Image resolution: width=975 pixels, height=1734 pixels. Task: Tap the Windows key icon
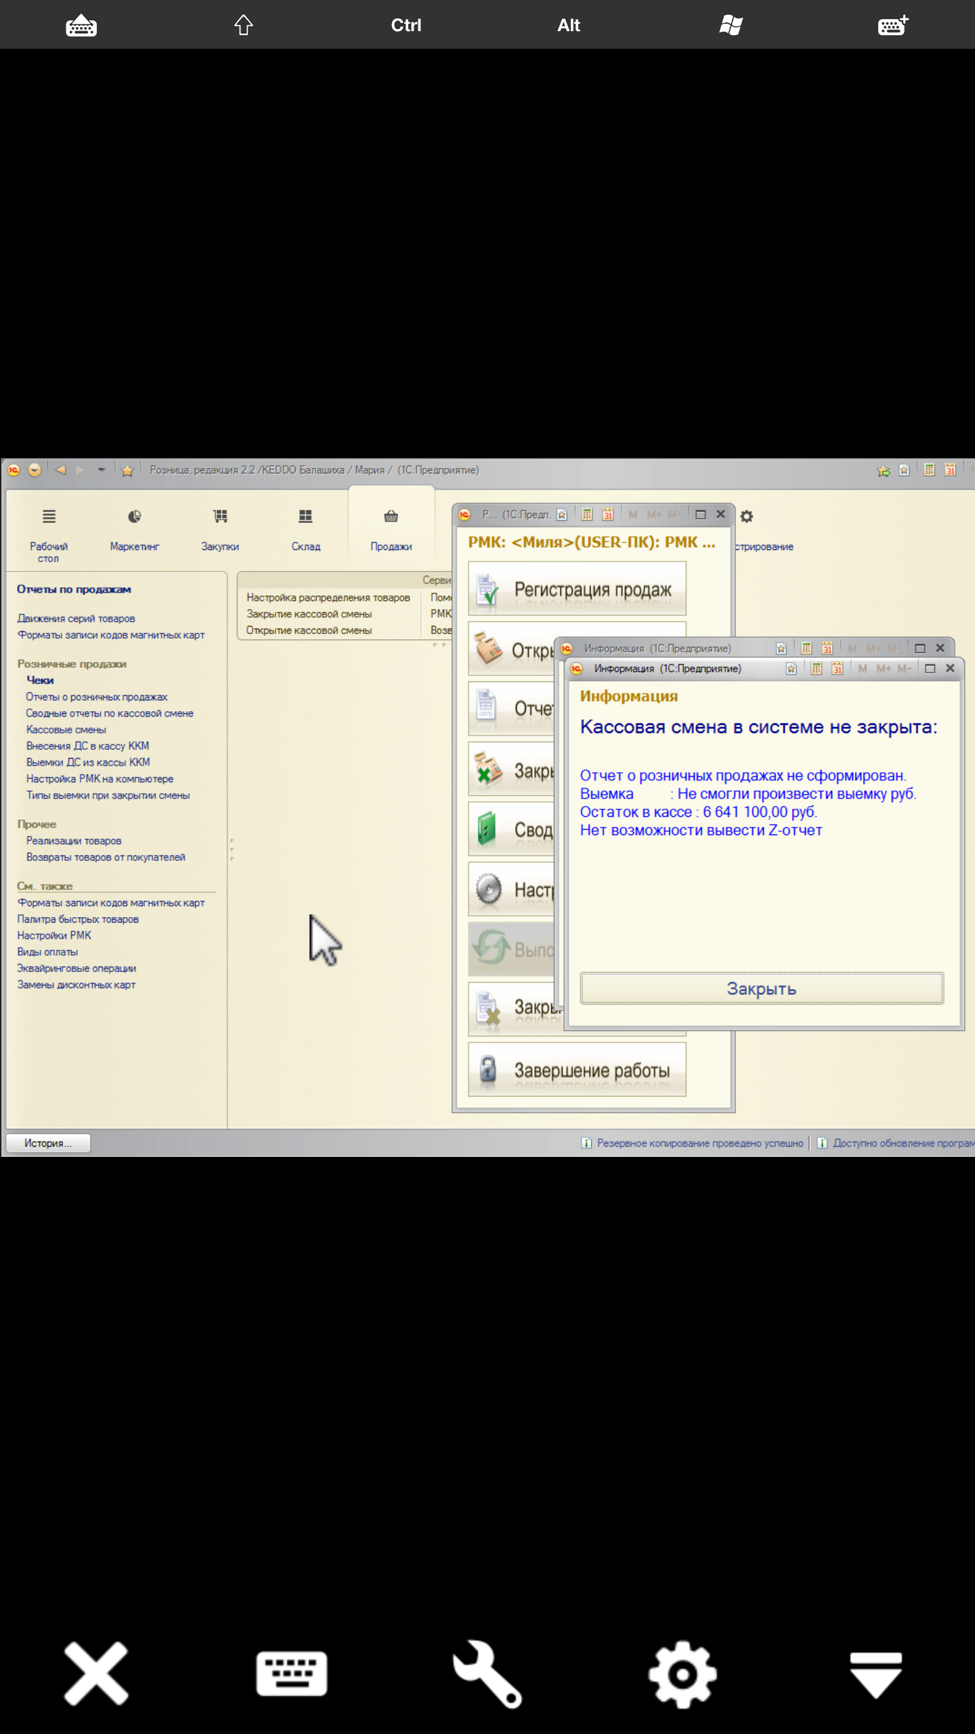(731, 25)
